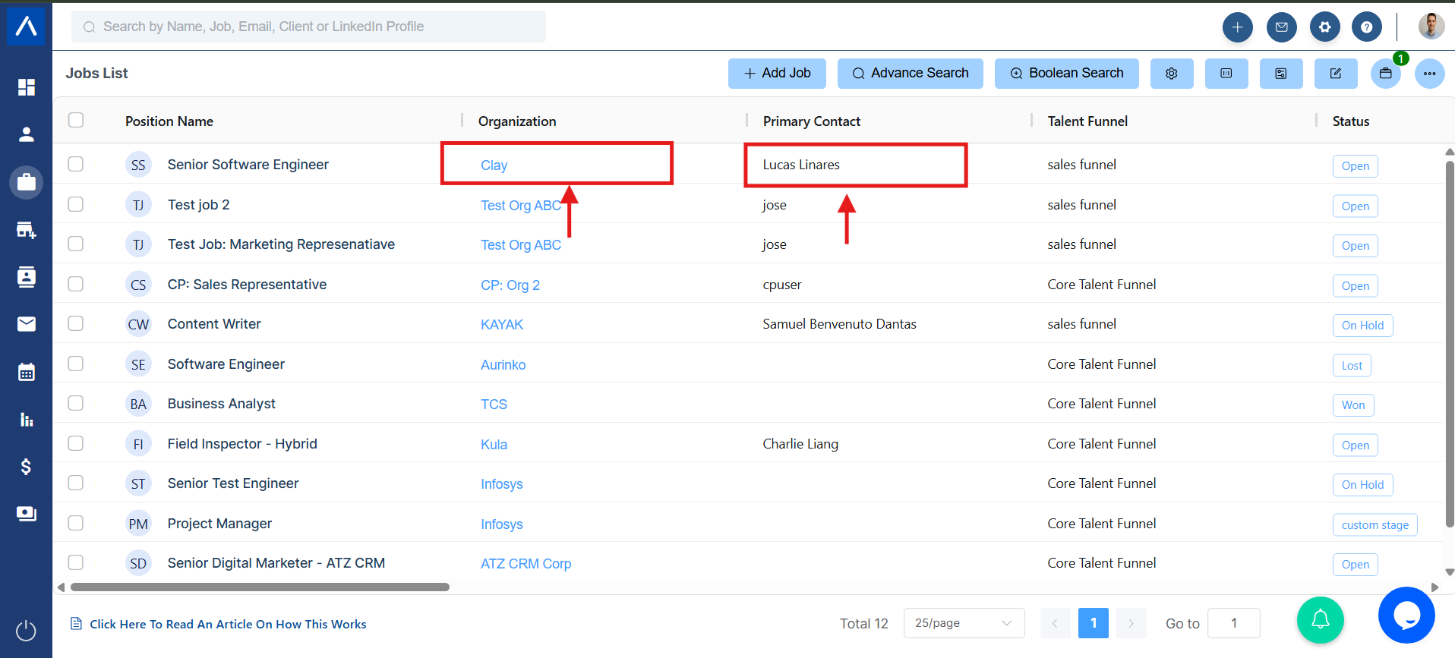
Task: Click the power logout icon
Action: [27, 631]
